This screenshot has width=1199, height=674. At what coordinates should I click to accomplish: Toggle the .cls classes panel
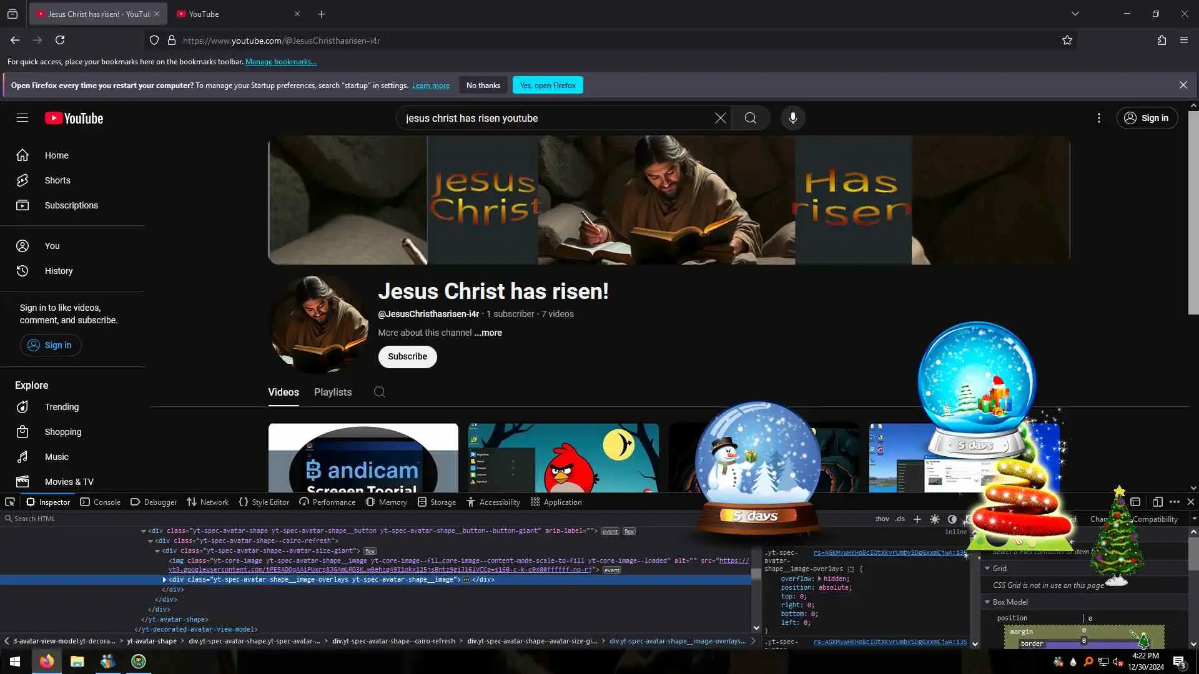900,519
